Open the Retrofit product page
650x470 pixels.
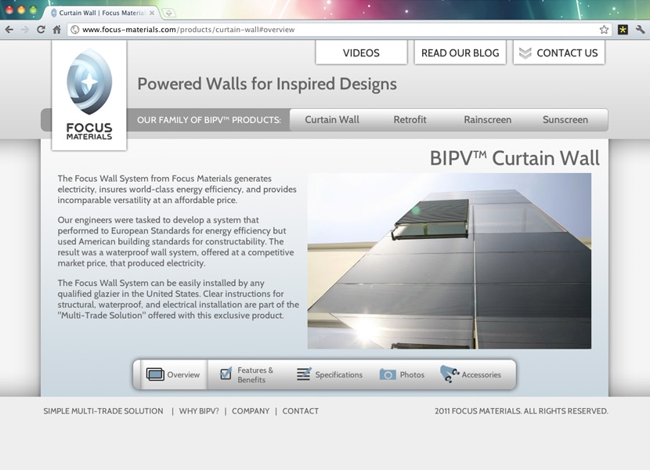[x=410, y=120]
